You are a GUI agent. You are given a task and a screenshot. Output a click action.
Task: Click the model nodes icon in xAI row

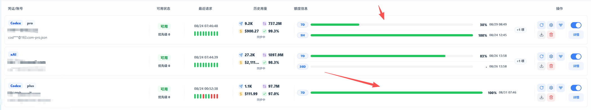coord(561,56)
